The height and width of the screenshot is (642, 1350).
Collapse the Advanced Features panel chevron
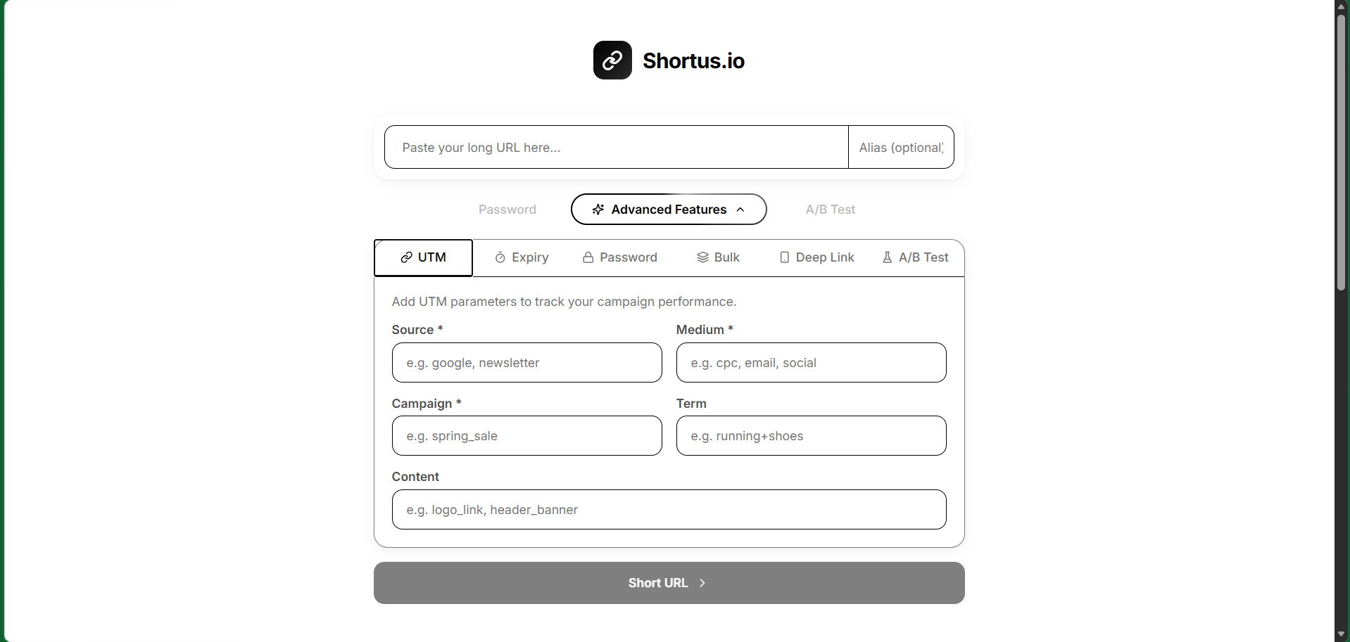[x=740, y=209]
